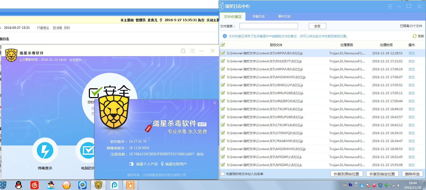Click 定位 for the 17:21:02 entry

tap(412, 61)
